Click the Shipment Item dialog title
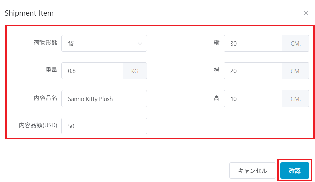 [x=29, y=13]
